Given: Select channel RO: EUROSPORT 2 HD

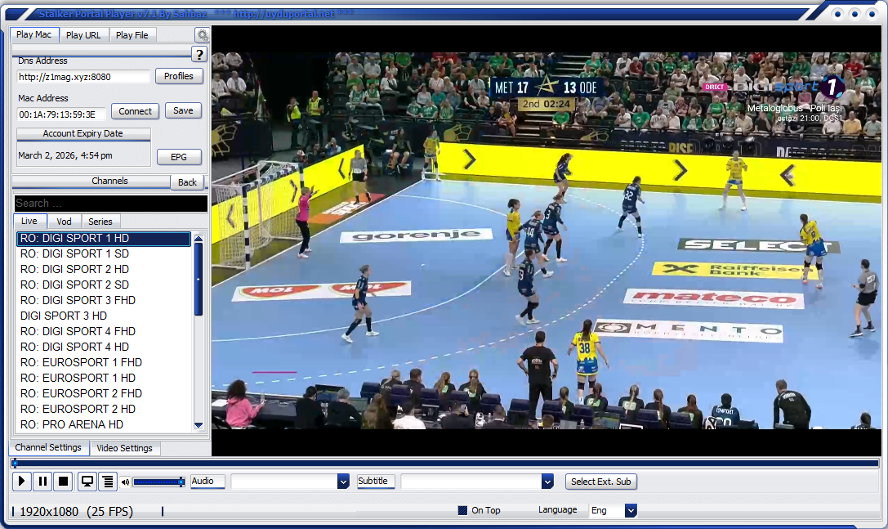Looking at the screenshot, I should [x=104, y=409].
